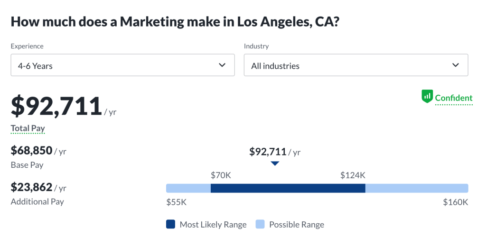The width and height of the screenshot is (486, 237).
Task: Click the Possible Range legend label
Action: 297,225
